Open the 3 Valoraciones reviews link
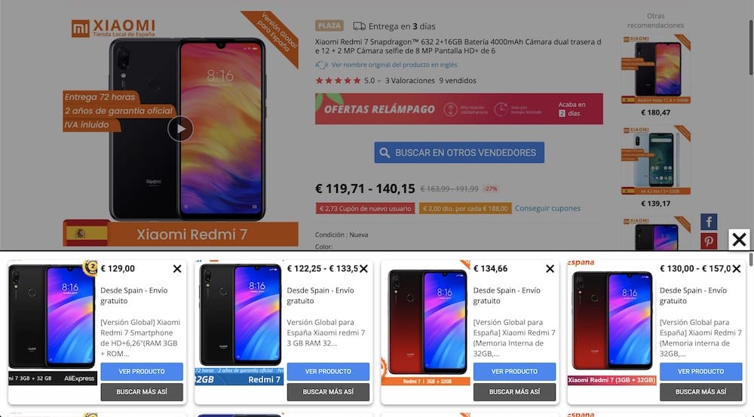Screen dimensions: 754x417 click(409, 81)
